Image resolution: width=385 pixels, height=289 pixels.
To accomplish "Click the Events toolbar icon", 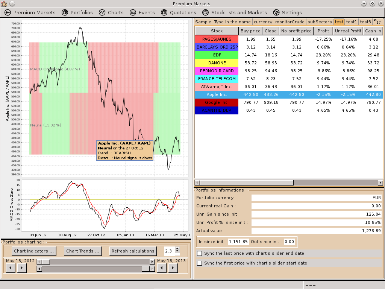I will [x=133, y=12].
